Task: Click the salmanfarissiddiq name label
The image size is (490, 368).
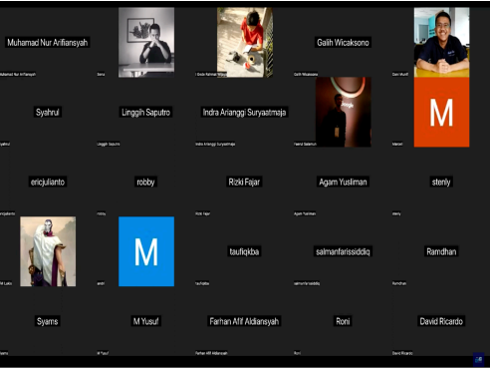Action: pyautogui.click(x=343, y=251)
